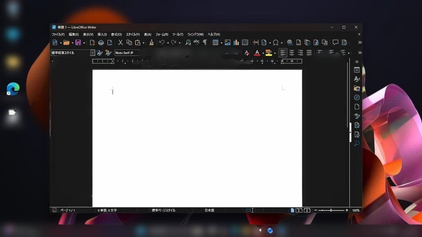Click the 日本語 language status field
422x237 pixels.
(209, 210)
